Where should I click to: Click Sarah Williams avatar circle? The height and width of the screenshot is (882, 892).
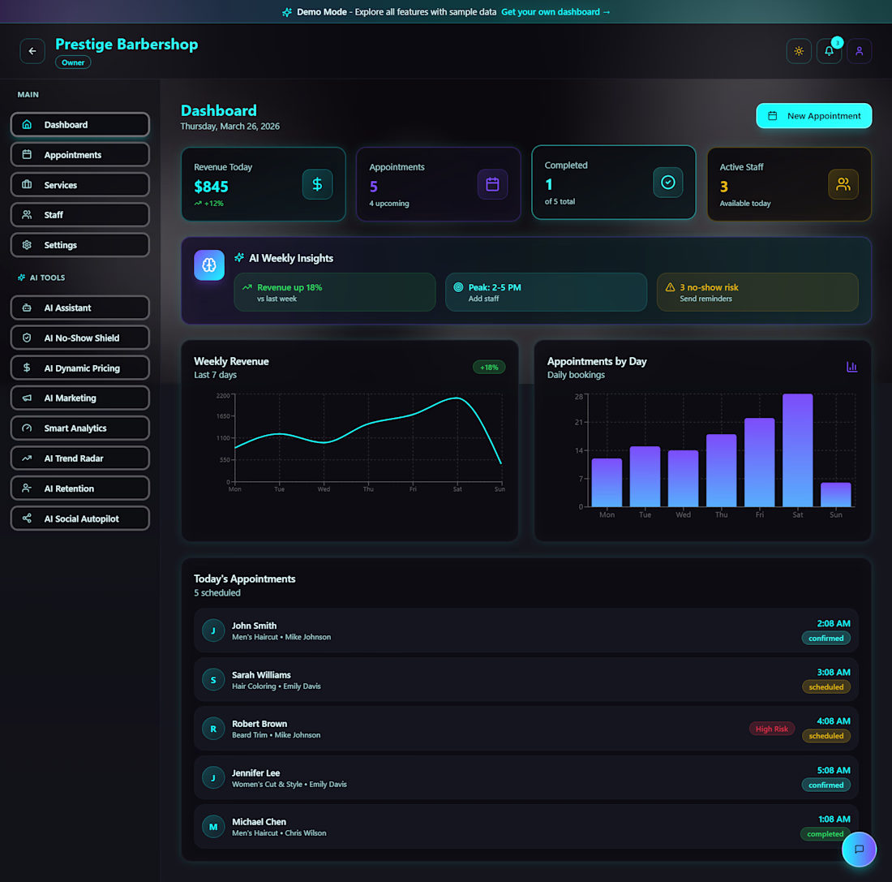213,679
